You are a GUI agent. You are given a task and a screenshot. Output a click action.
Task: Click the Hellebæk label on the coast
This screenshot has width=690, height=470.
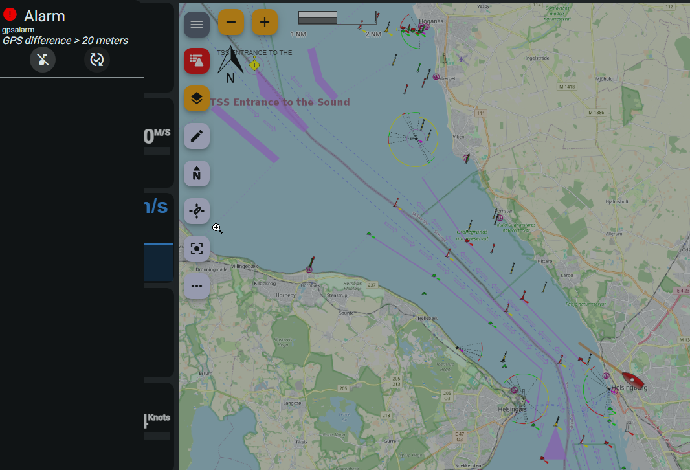click(x=427, y=318)
